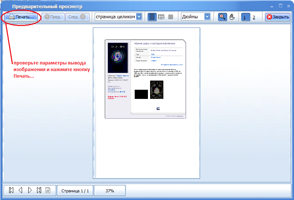Go to last page icon
This screenshot has height=200, width=294.
click(39, 190)
